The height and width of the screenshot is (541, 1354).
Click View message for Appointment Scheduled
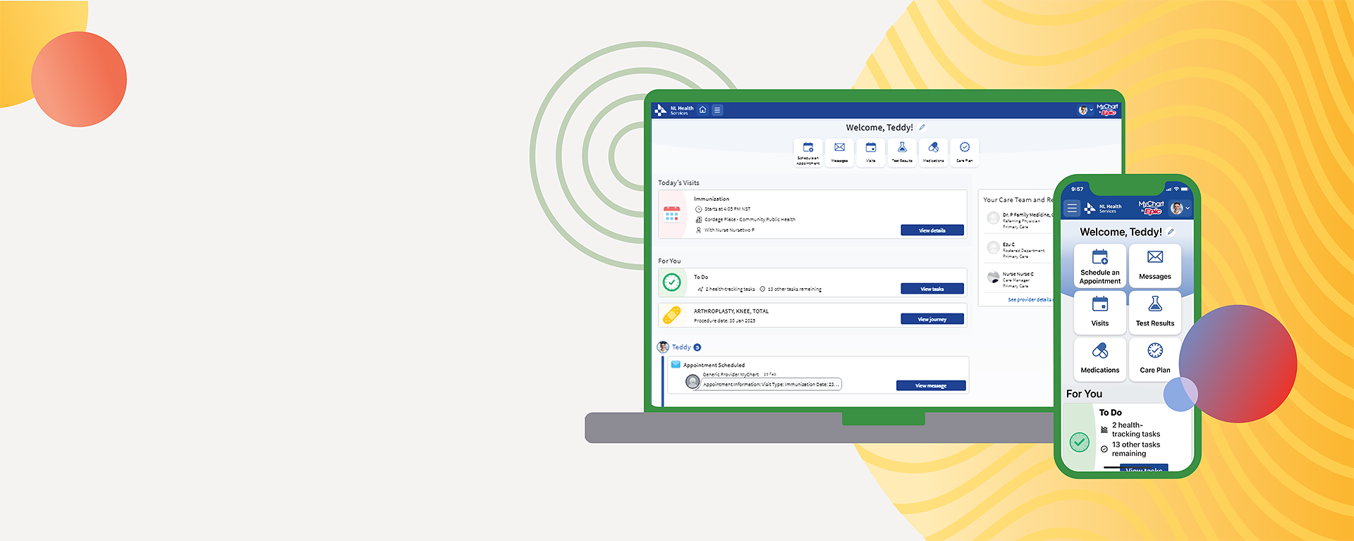click(x=931, y=385)
